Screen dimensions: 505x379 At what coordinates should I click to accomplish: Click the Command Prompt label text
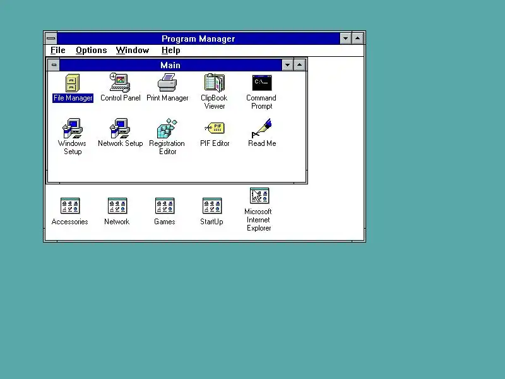(261, 102)
